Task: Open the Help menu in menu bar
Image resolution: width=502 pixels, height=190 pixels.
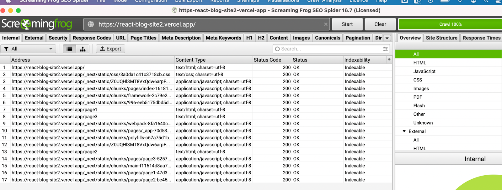Action: coord(382,1)
